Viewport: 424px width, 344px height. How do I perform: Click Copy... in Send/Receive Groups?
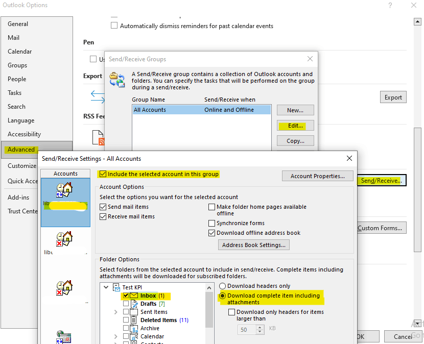coord(295,141)
